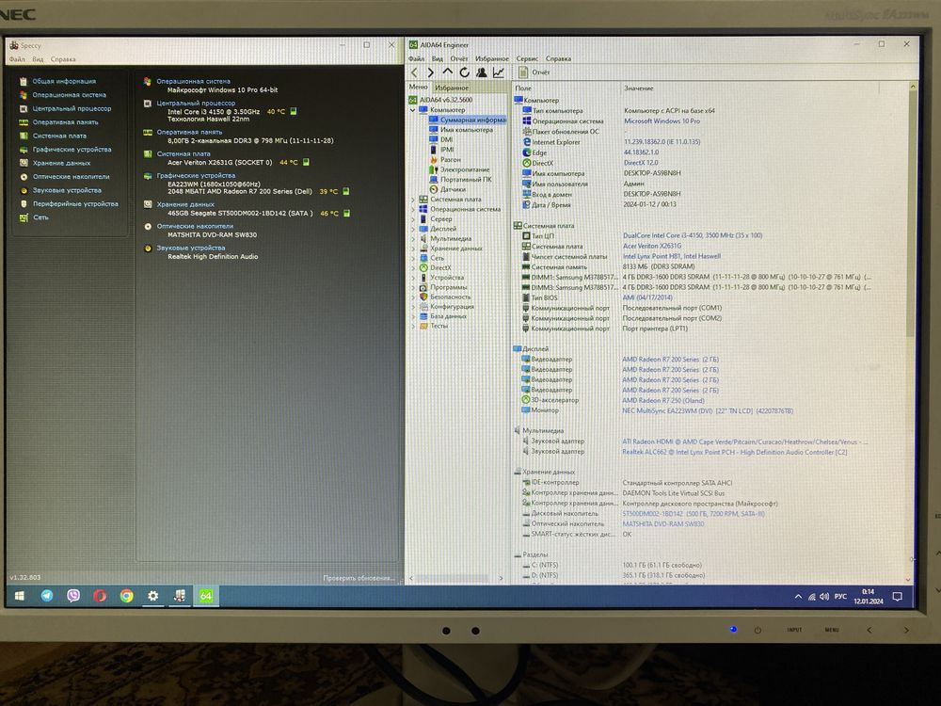Open Звуковые устройства in Speccy sidebar
Image resolution: width=941 pixels, height=706 pixels.
[x=60, y=190]
